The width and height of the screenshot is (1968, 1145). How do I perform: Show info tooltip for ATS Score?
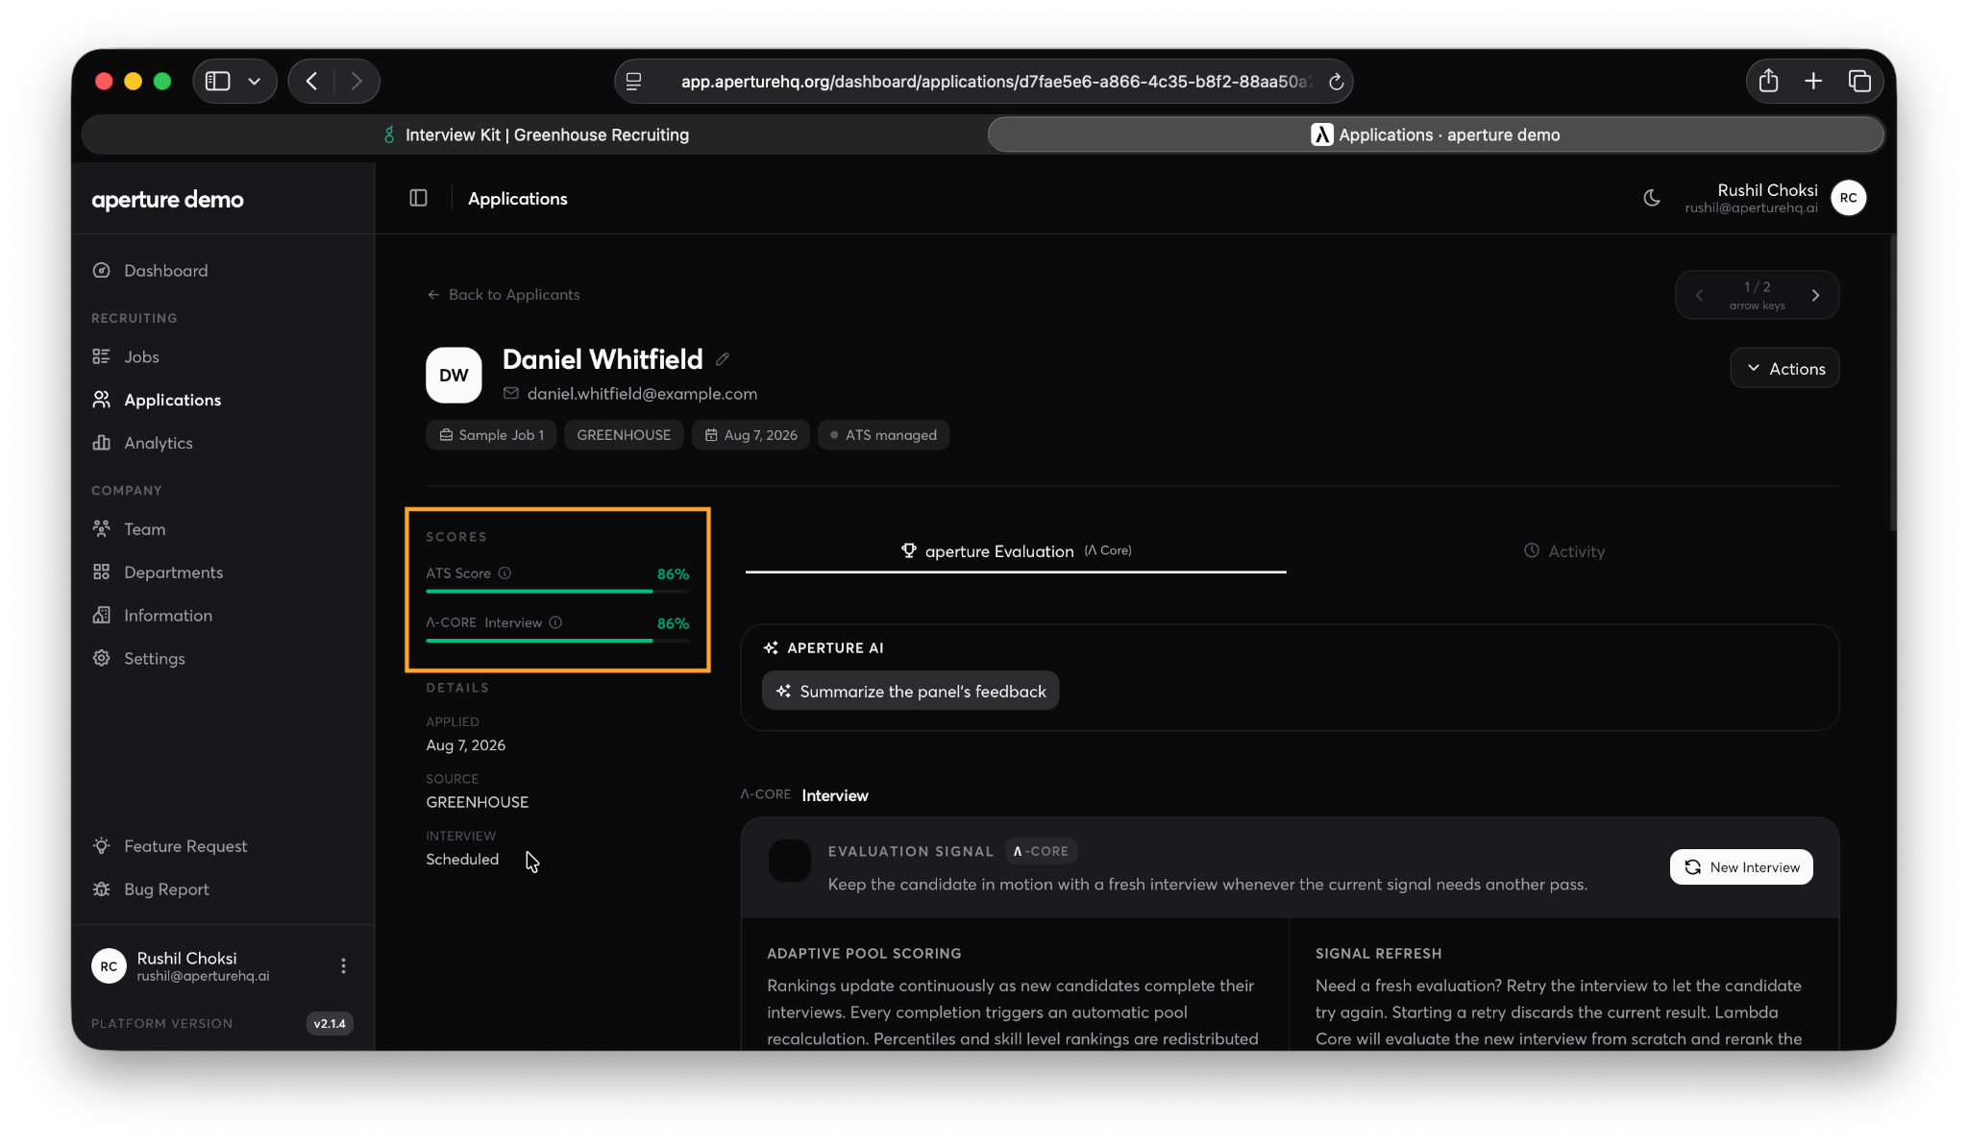(x=504, y=573)
